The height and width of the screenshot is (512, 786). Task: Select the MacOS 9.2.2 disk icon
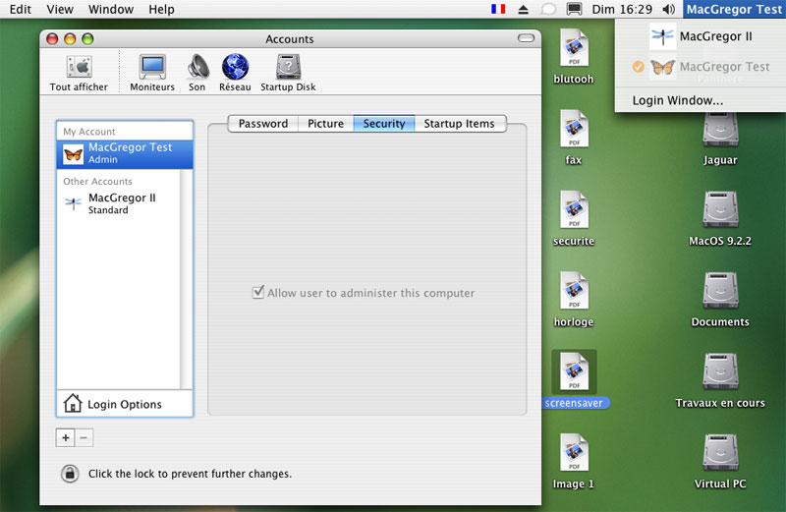[x=720, y=209]
